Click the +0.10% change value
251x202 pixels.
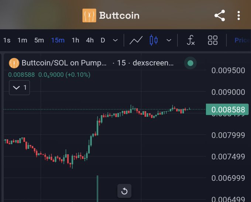(x=78, y=75)
